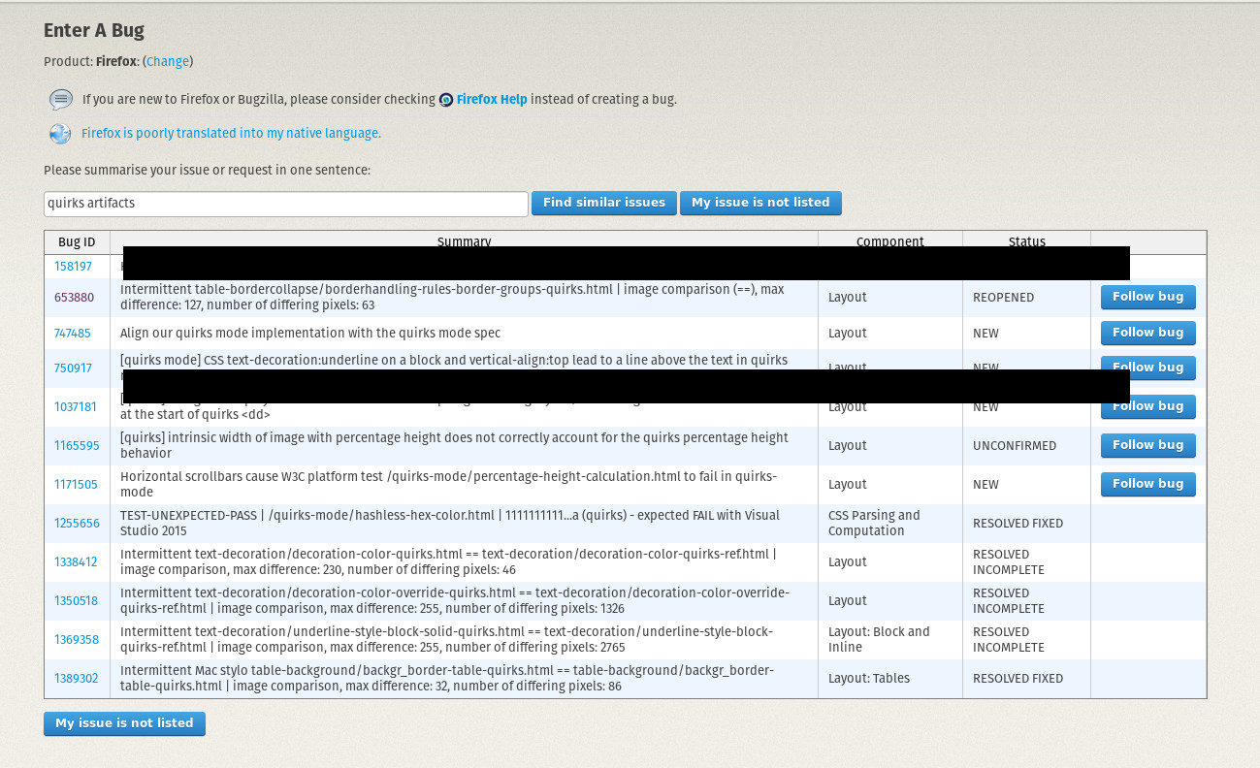Click 'My issue is not listed' below the table

point(124,723)
